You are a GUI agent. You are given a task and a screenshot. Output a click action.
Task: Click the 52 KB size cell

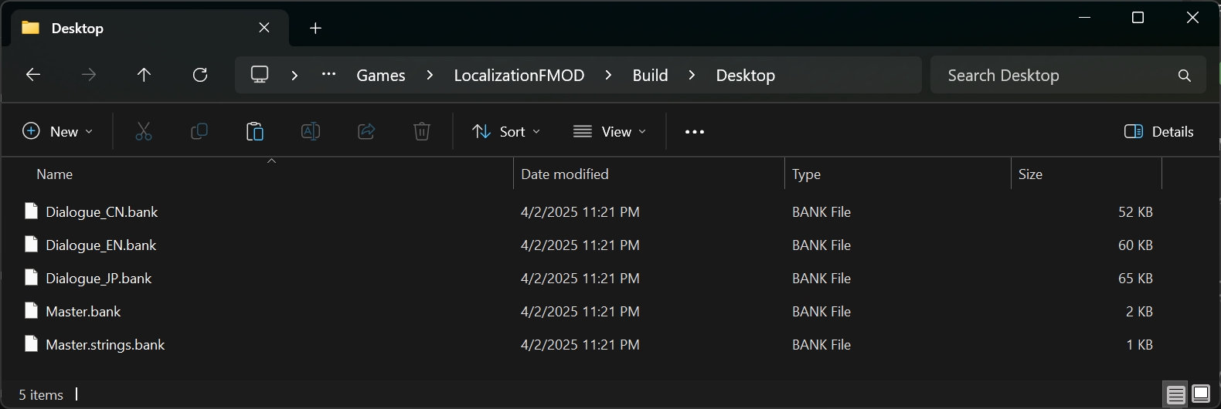click(1135, 211)
